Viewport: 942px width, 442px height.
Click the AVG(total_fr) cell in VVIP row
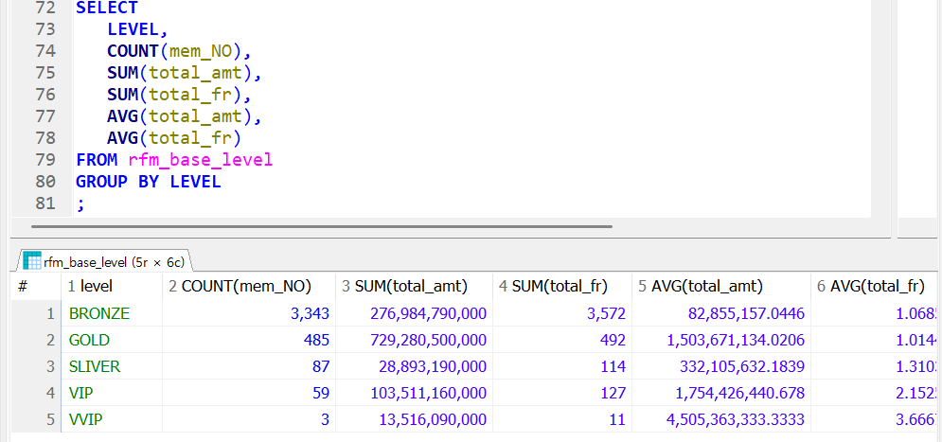click(876, 419)
